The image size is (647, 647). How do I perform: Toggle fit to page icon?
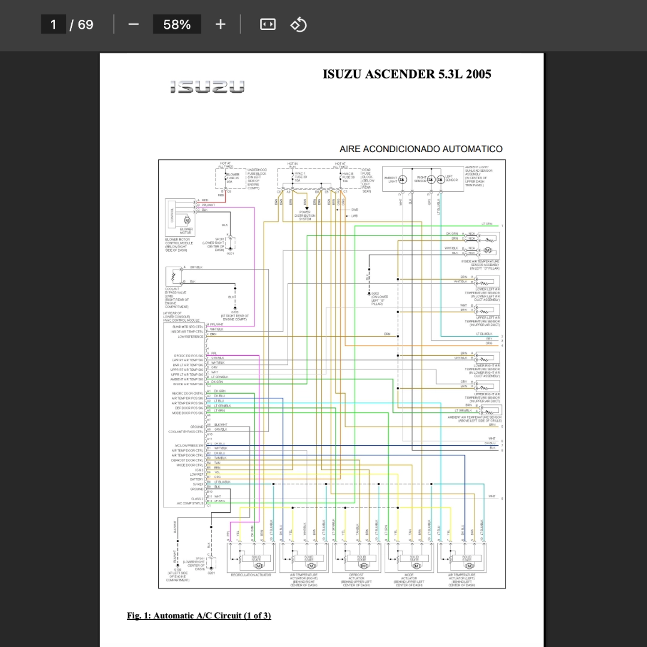pyautogui.click(x=268, y=25)
